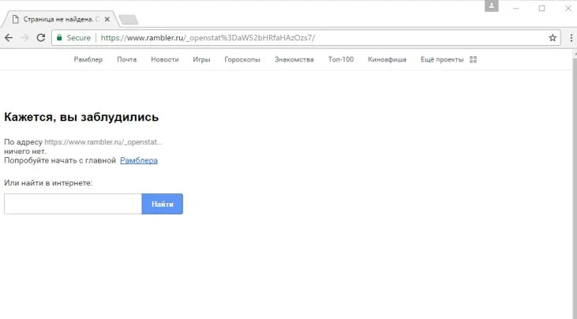Open Киноафиша in the top navigation
The width and height of the screenshot is (577, 319).
click(387, 59)
